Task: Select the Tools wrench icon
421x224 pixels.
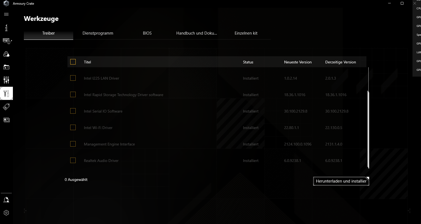Action: tap(6, 93)
